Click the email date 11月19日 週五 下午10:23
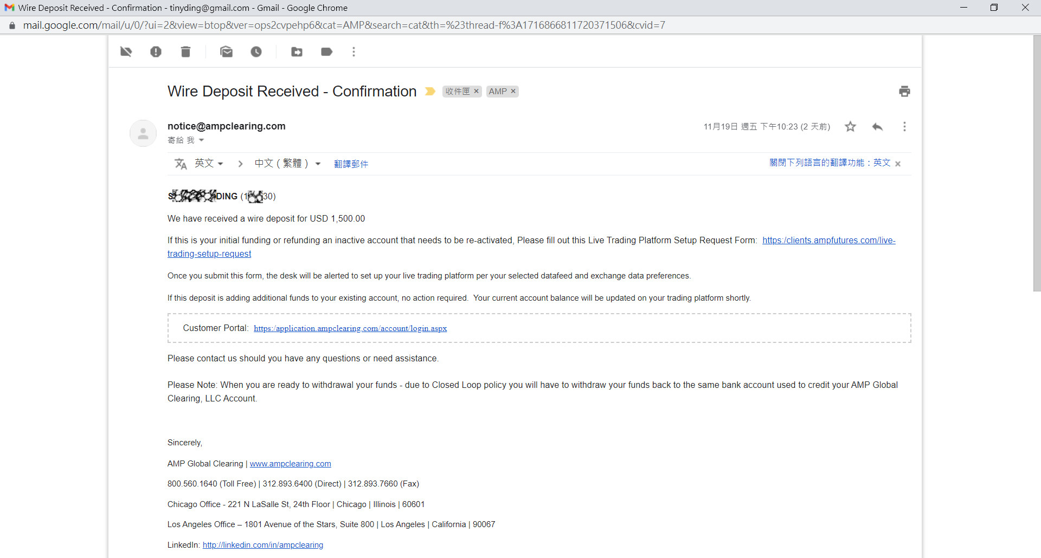Screen dimensions: 1041x558 [x=767, y=126]
